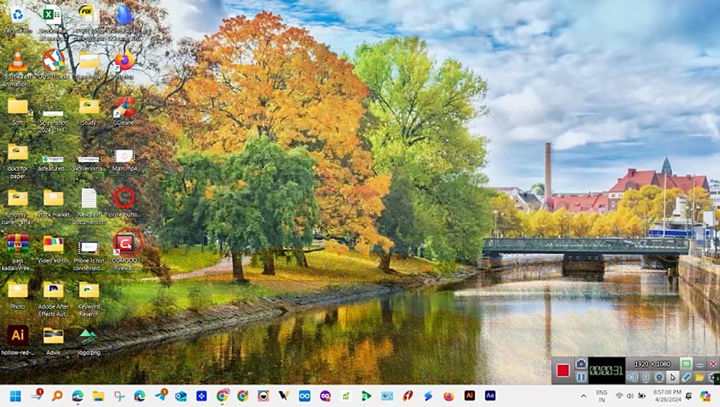Open After Effects from taskbar
Screen dimensions: 720x407
coord(490,396)
